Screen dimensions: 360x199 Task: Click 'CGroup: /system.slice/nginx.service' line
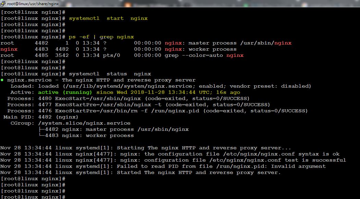click(x=71, y=123)
